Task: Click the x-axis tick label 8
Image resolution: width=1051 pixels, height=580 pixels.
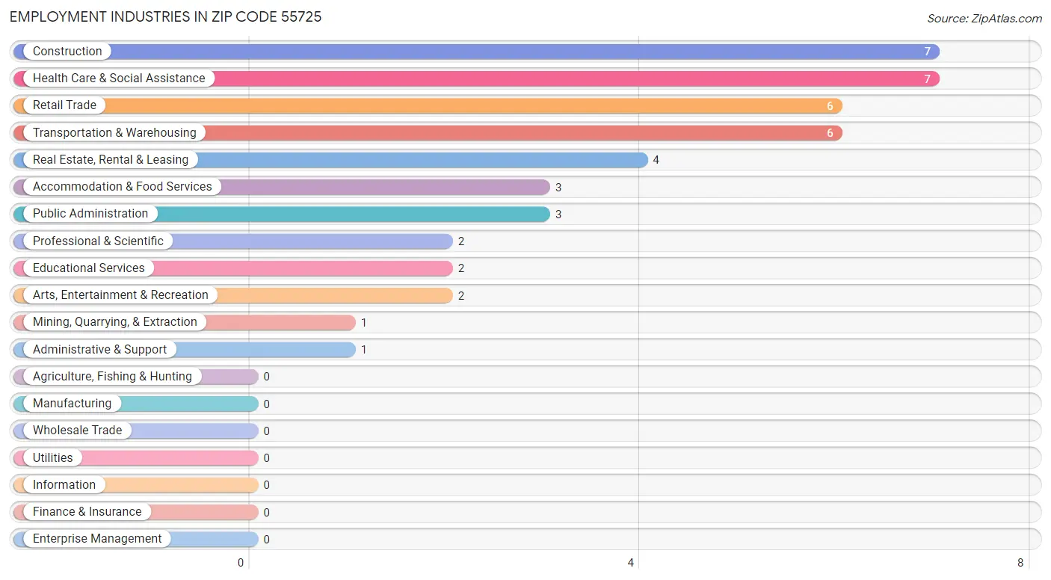Action: pyautogui.click(x=1020, y=563)
